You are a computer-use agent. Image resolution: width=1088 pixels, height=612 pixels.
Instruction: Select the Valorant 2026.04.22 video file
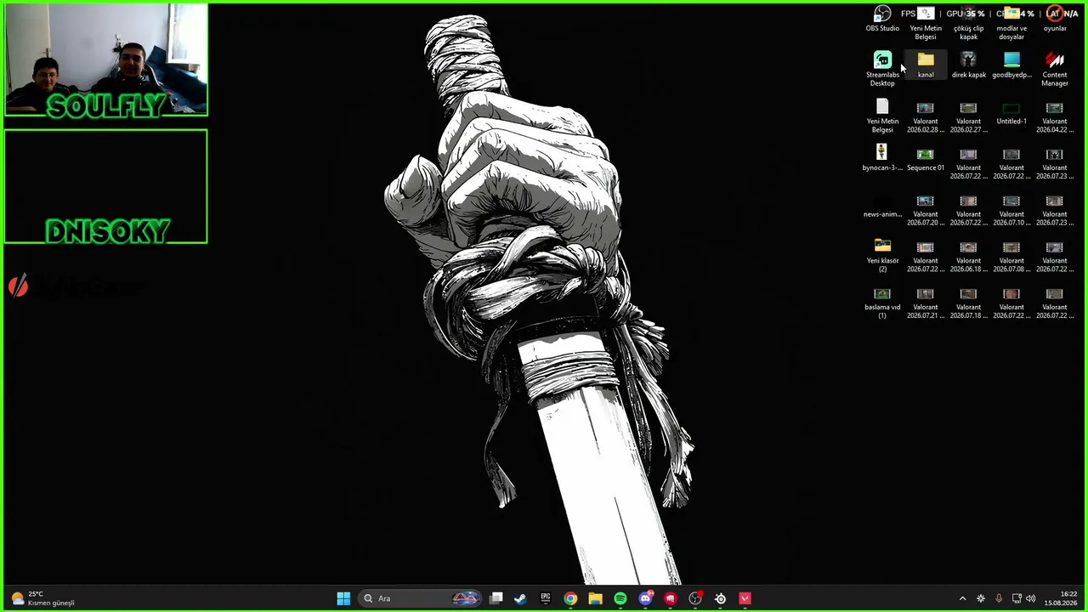tap(1055, 116)
